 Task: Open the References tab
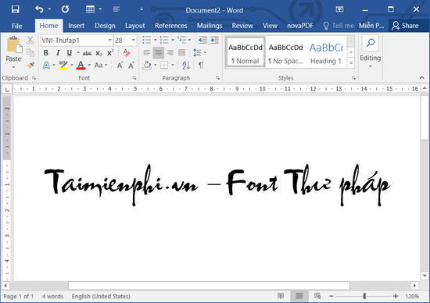[x=171, y=26]
